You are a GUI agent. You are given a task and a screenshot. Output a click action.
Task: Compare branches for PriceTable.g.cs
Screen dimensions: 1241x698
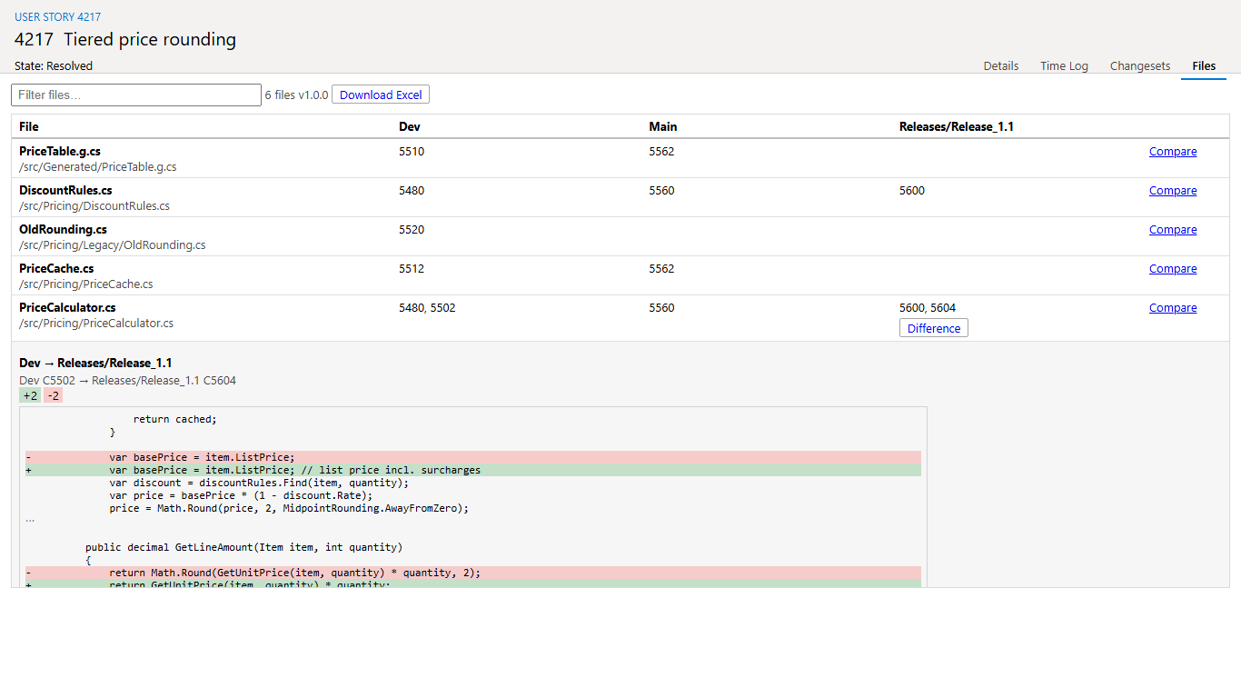tap(1173, 152)
